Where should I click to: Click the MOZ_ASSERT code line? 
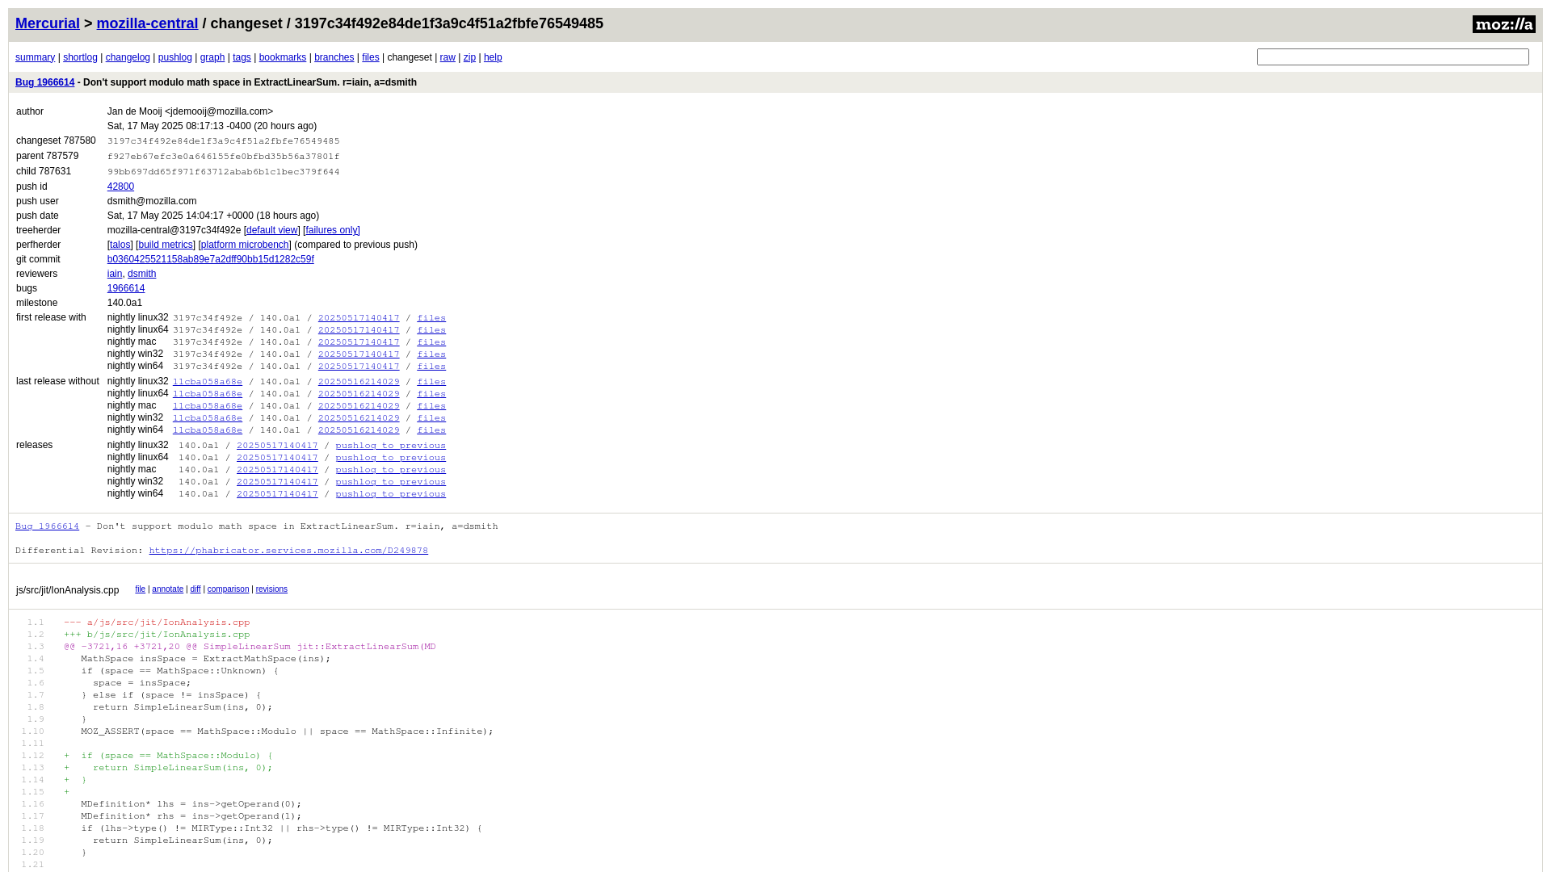tap(287, 732)
